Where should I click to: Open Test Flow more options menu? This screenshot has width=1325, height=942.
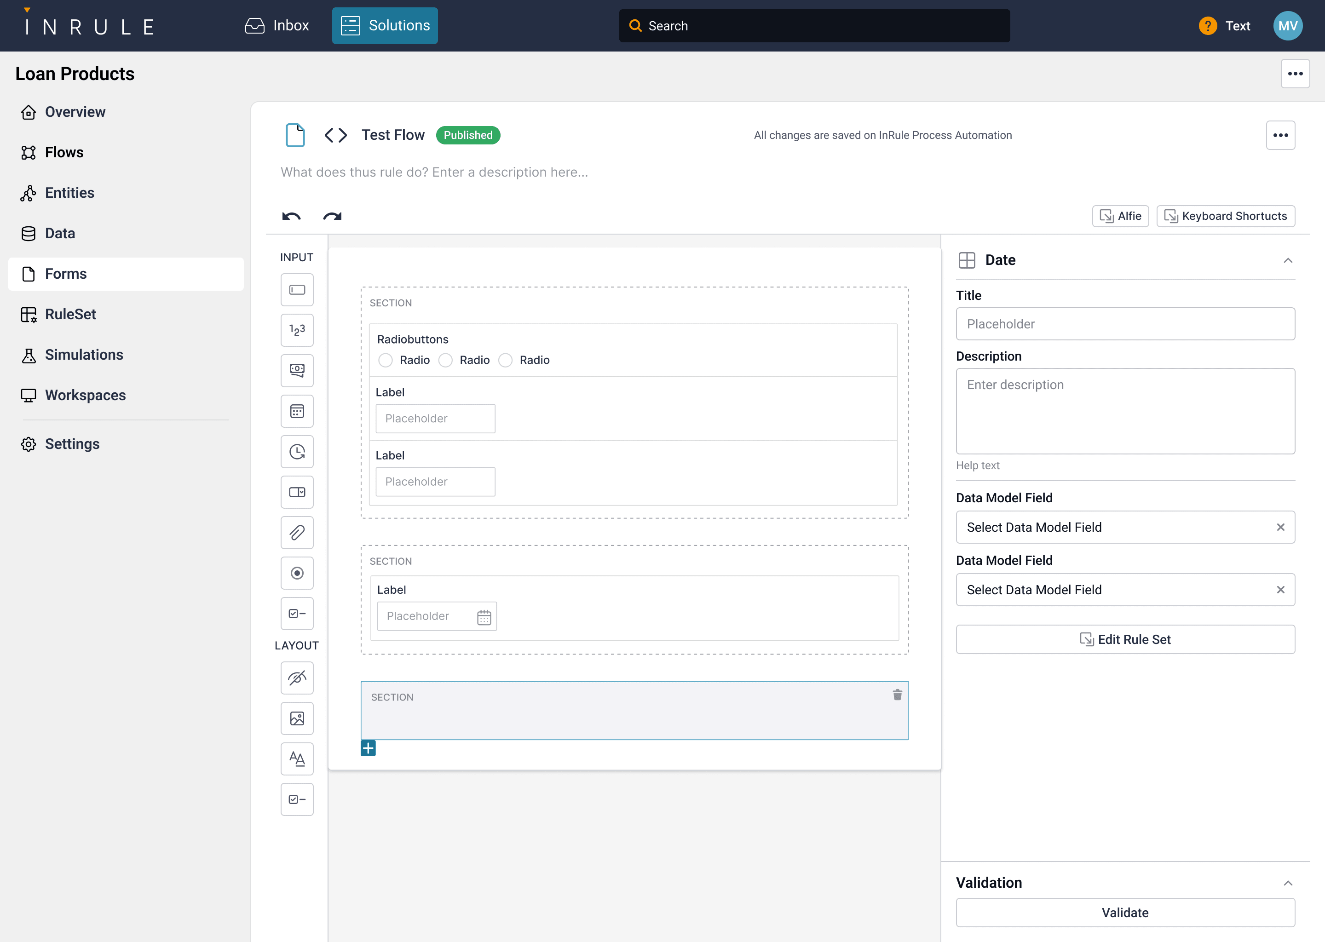[x=1281, y=135]
